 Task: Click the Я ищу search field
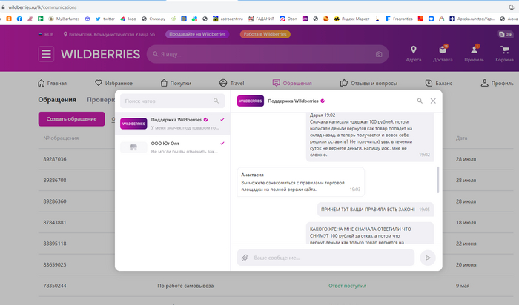pos(268,54)
